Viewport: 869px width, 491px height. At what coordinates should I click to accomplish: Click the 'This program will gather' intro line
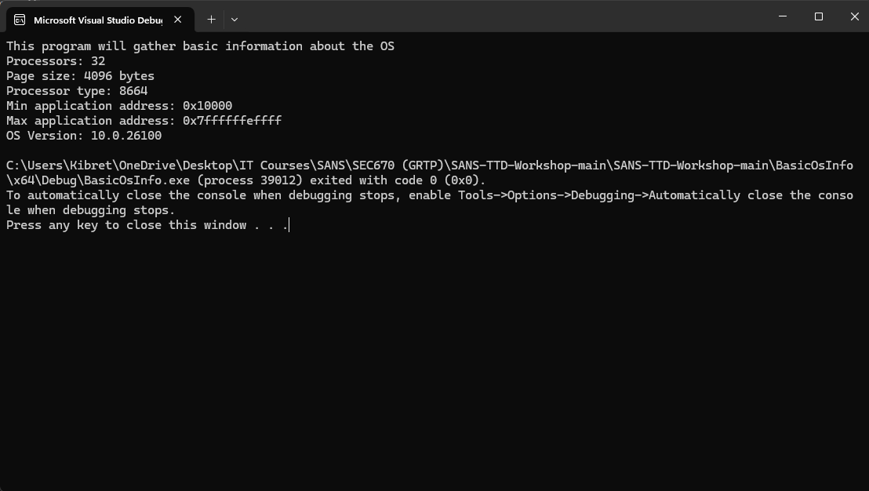tap(200, 46)
